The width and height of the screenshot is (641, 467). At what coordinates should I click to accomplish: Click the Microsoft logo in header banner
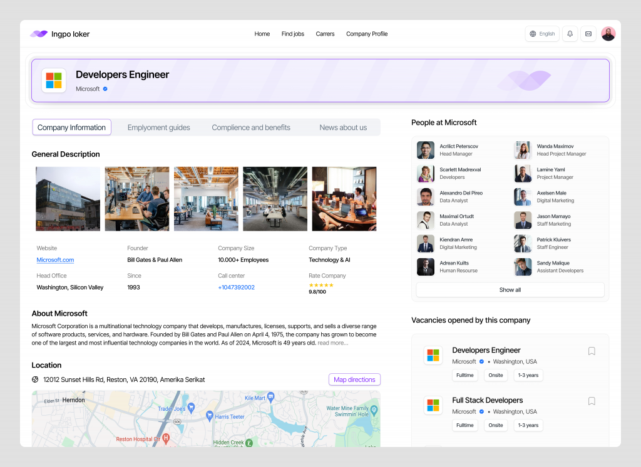point(54,81)
